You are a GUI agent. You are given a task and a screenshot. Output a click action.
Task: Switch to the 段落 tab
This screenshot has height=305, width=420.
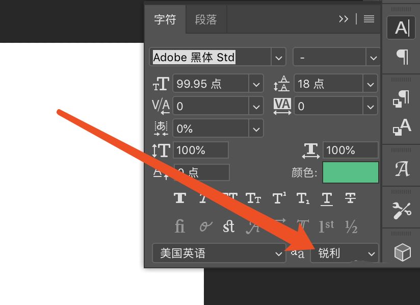(x=206, y=19)
